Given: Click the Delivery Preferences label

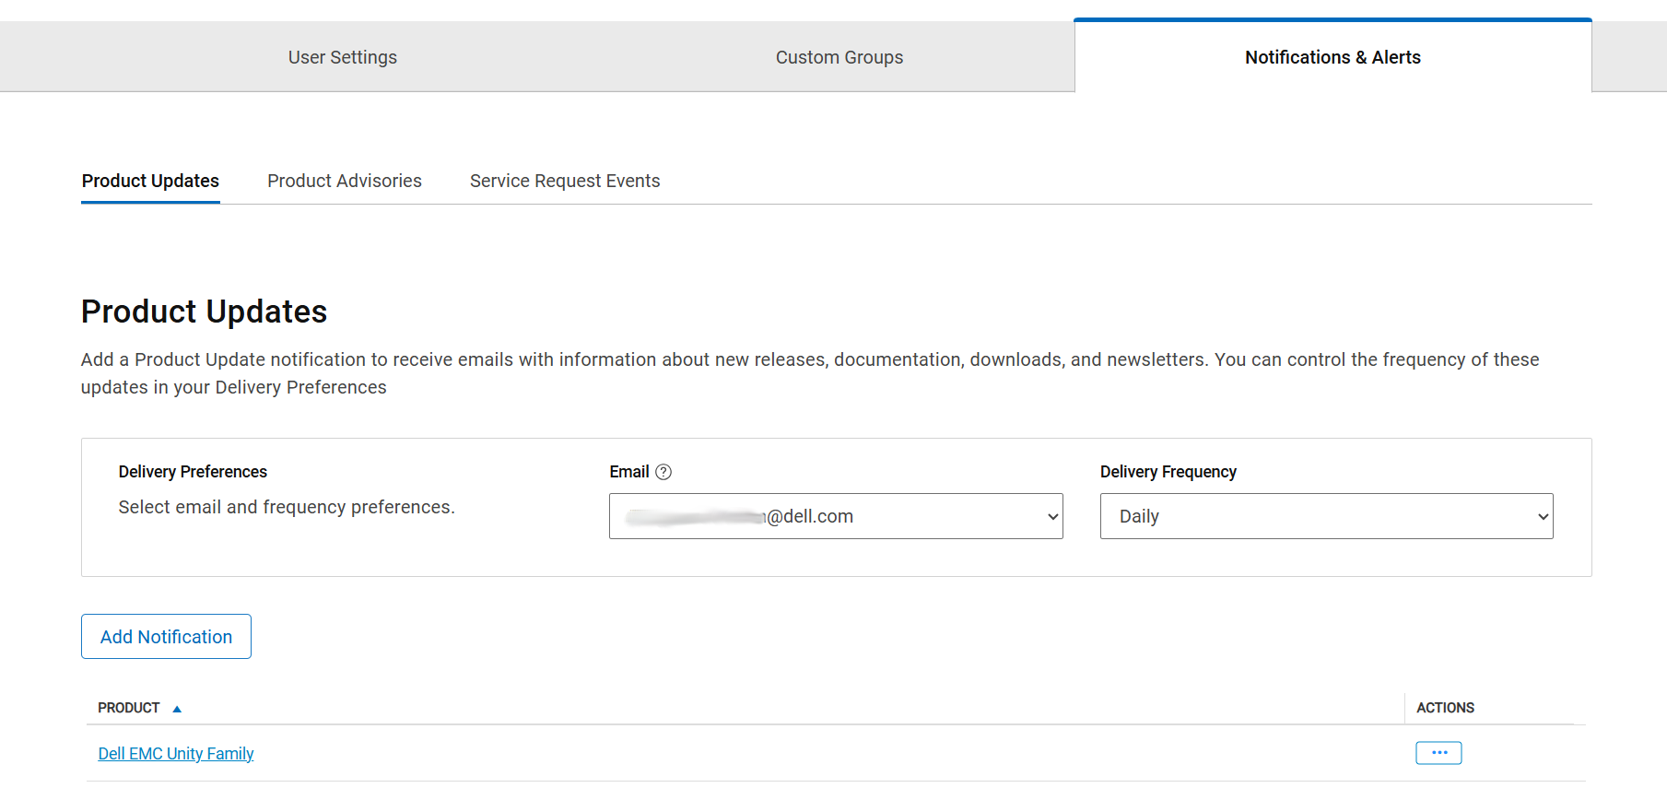Looking at the screenshot, I should 193,472.
